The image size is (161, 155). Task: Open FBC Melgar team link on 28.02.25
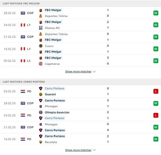tap(53, 10)
